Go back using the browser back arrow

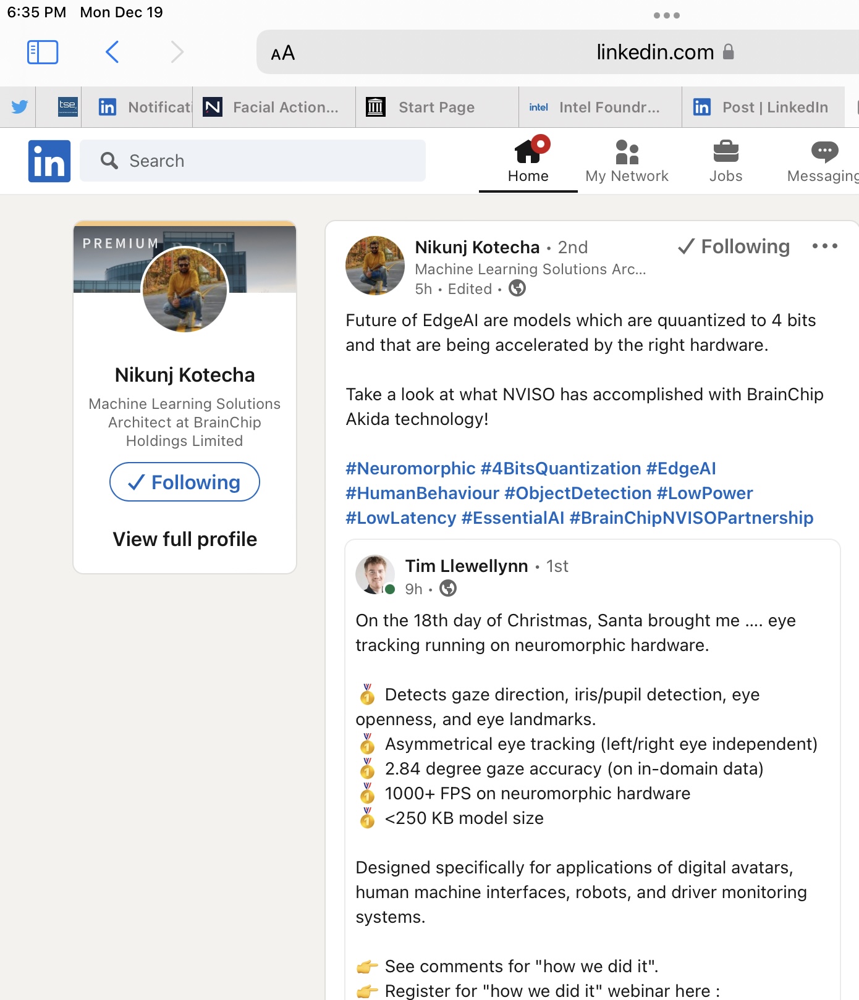coord(112,53)
